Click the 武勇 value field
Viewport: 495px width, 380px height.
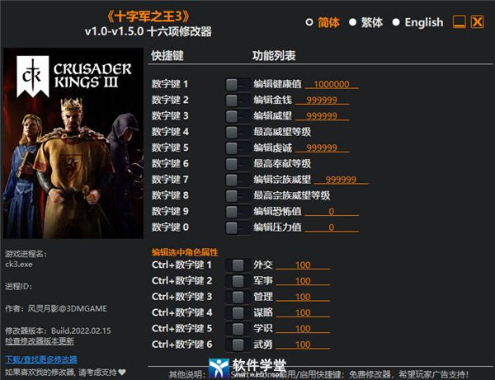[303, 345]
